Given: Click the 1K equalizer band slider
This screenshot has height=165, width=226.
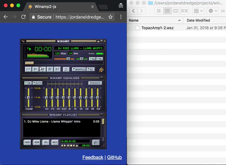Looking at the screenshot, I should (69, 97).
